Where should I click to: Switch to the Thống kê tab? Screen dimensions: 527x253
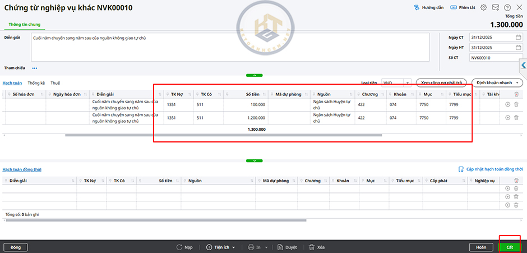point(36,83)
